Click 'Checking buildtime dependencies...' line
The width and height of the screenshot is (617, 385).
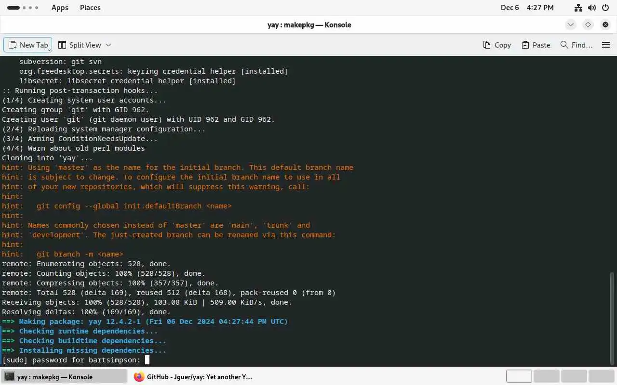84,341
